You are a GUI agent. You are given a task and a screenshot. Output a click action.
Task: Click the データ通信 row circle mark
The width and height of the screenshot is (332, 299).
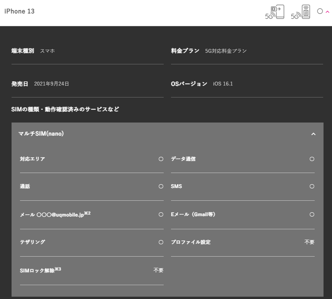pos(312,159)
